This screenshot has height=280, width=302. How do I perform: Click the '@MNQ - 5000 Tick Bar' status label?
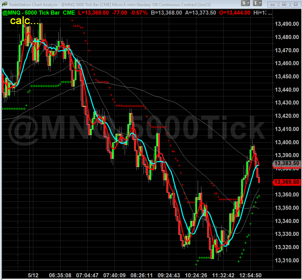click(x=31, y=13)
